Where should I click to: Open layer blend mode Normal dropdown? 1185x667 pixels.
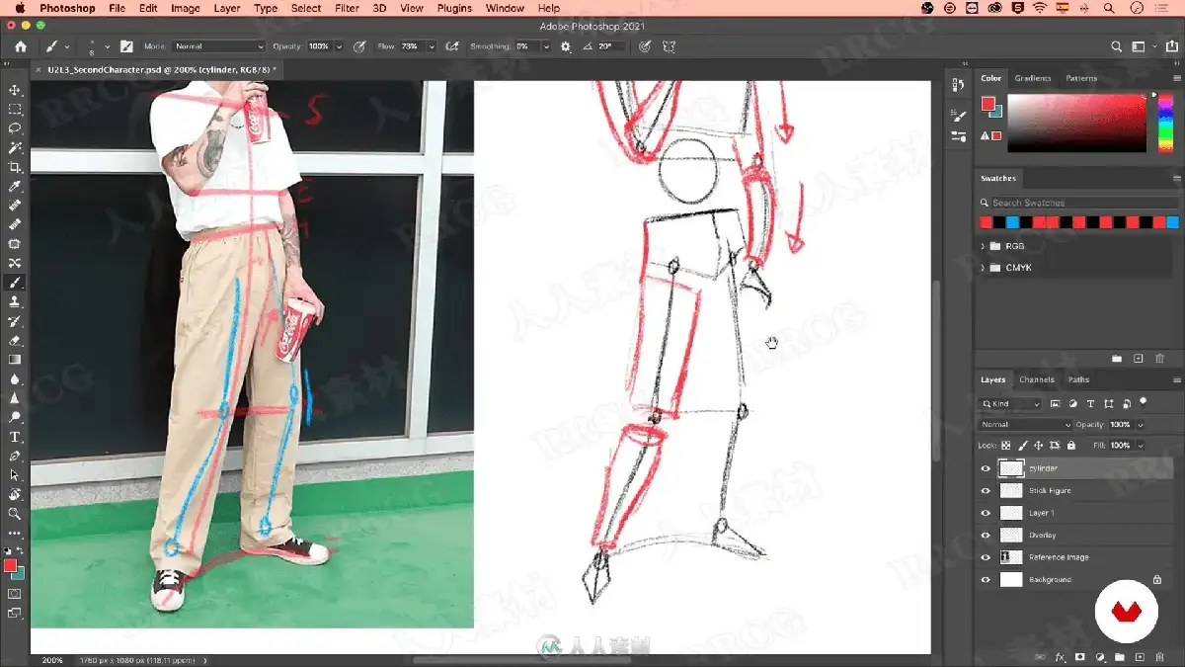1025,425
